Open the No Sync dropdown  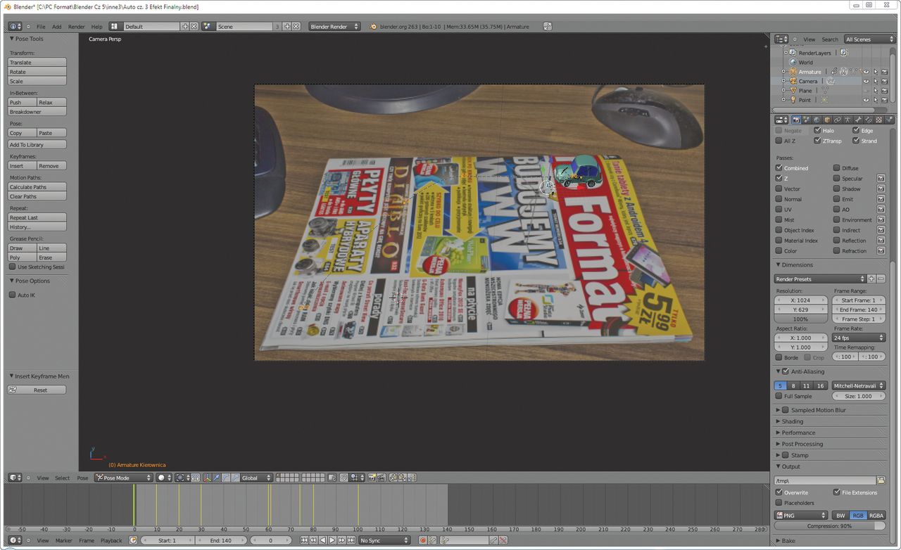[x=384, y=540]
